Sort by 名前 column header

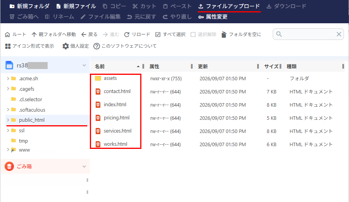tap(100, 67)
